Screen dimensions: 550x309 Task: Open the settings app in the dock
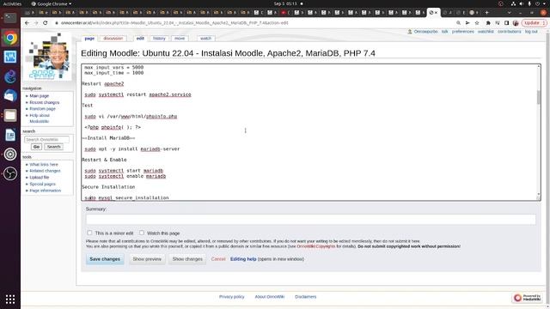pos(10,154)
